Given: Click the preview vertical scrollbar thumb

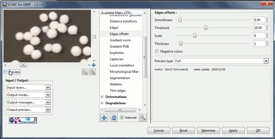Looking at the screenshot, I should tap(94, 37).
